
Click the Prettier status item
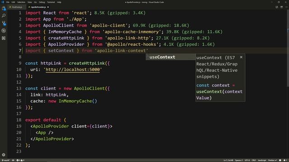coord(272,160)
